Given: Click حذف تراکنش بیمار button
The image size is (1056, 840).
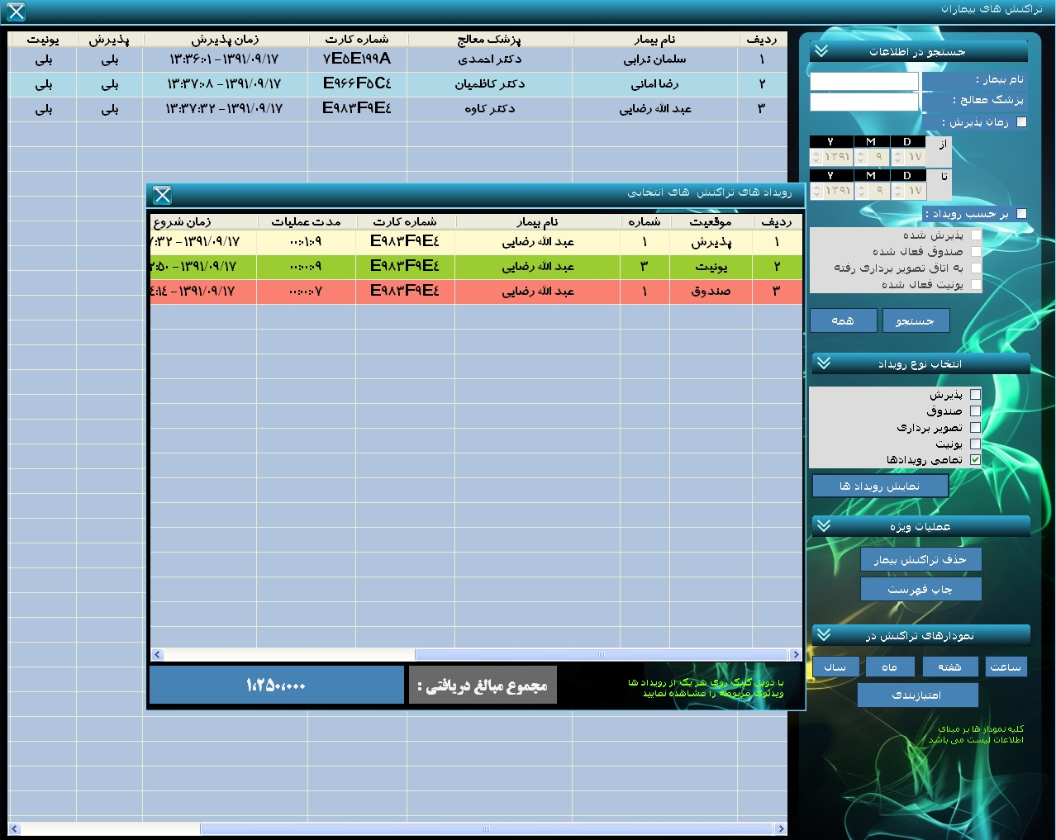Looking at the screenshot, I should point(920,559).
